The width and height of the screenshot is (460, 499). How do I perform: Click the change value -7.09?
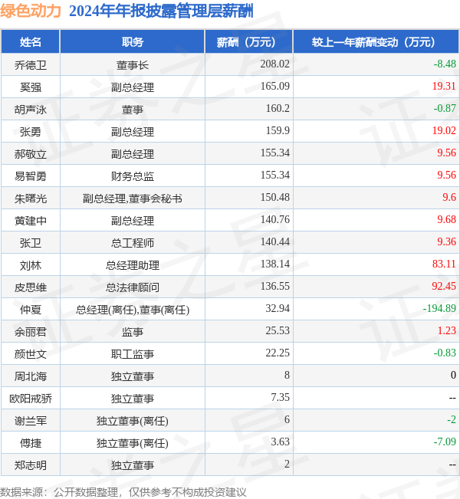click(x=445, y=442)
